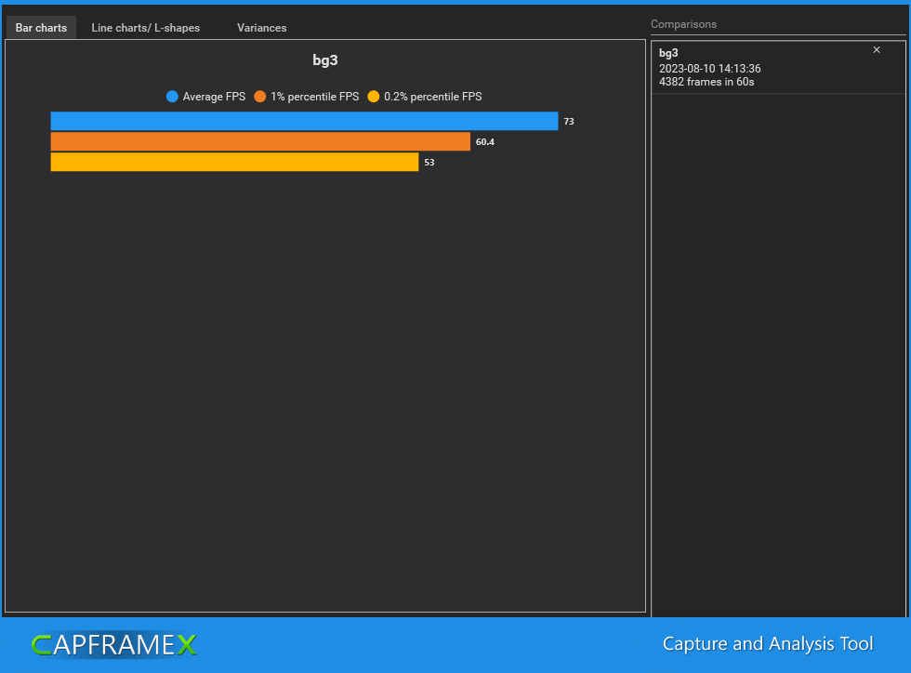This screenshot has width=911, height=673.
Task: Click the 0.2% percentile FPS legend label
Action: click(x=433, y=97)
